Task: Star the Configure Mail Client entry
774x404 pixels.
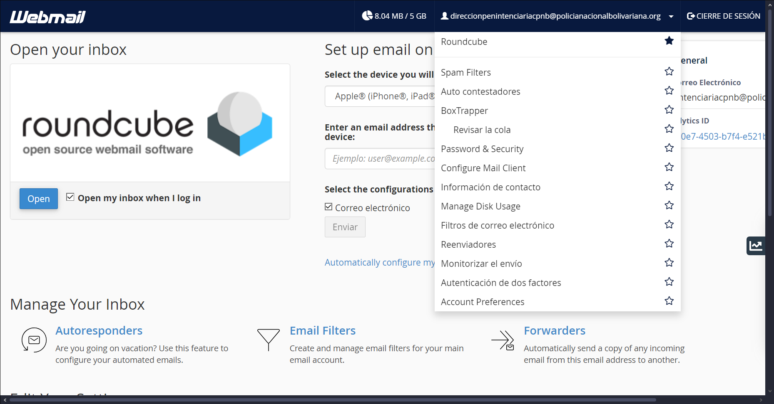Action: coord(669,167)
